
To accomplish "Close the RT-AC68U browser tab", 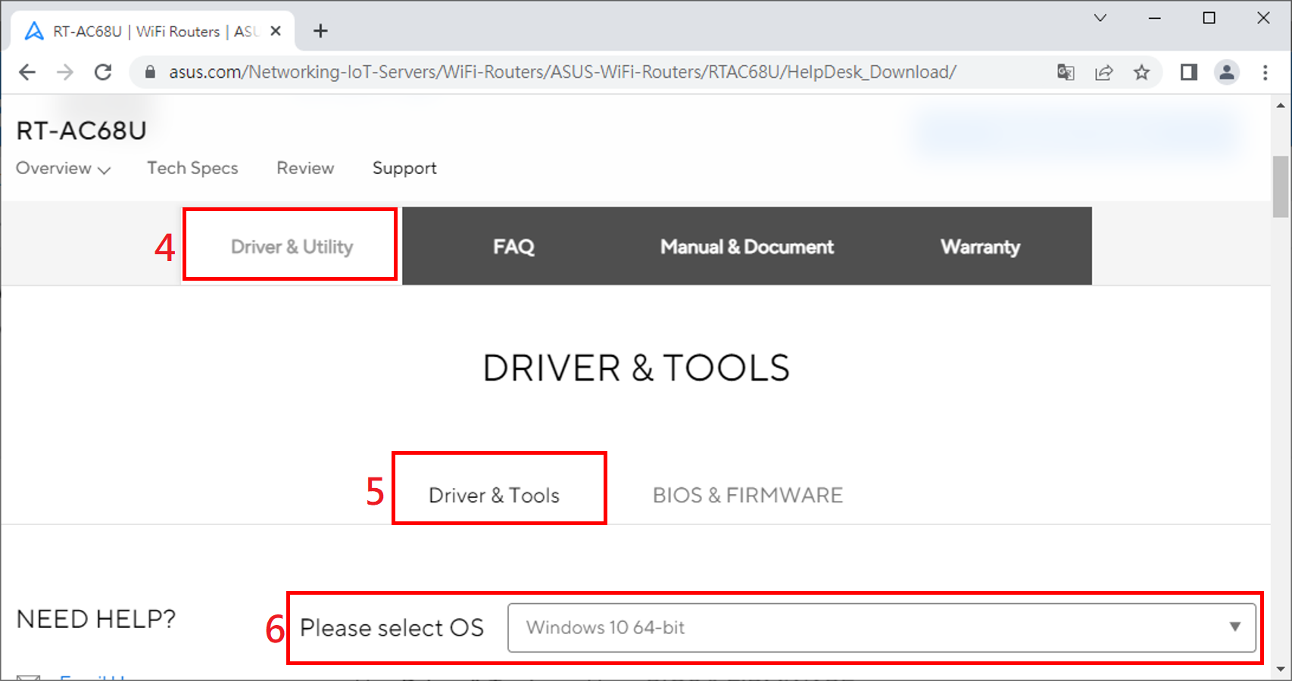I will (276, 31).
